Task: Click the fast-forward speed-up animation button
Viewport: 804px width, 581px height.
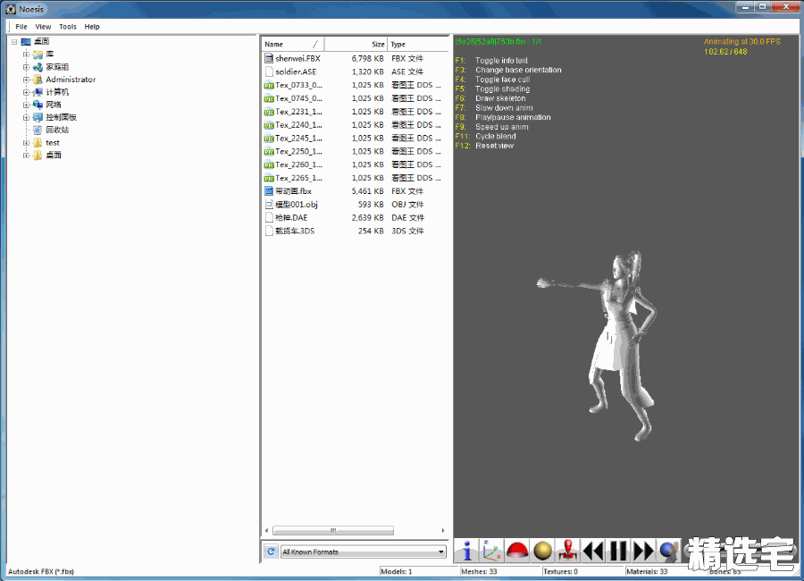Action: coord(643,551)
